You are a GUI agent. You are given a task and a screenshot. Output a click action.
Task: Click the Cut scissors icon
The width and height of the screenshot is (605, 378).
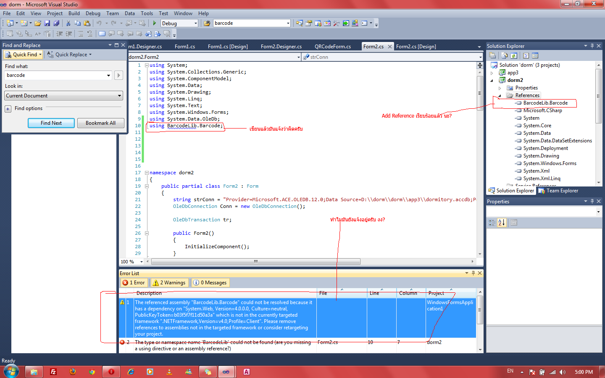[x=68, y=23]
